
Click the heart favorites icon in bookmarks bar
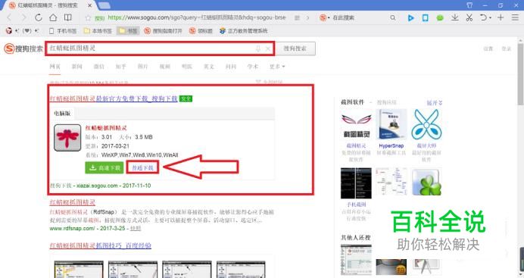click(27, 31)
